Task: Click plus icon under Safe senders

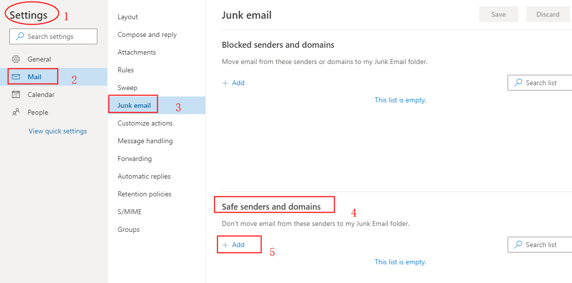Action: click(225, 245)
